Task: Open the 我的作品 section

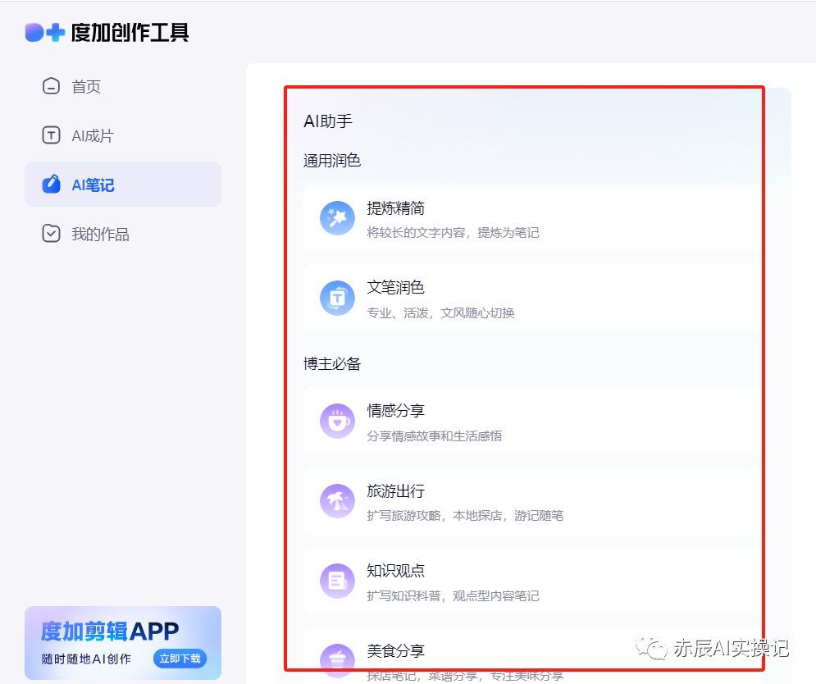Action: tap(86, 234)
